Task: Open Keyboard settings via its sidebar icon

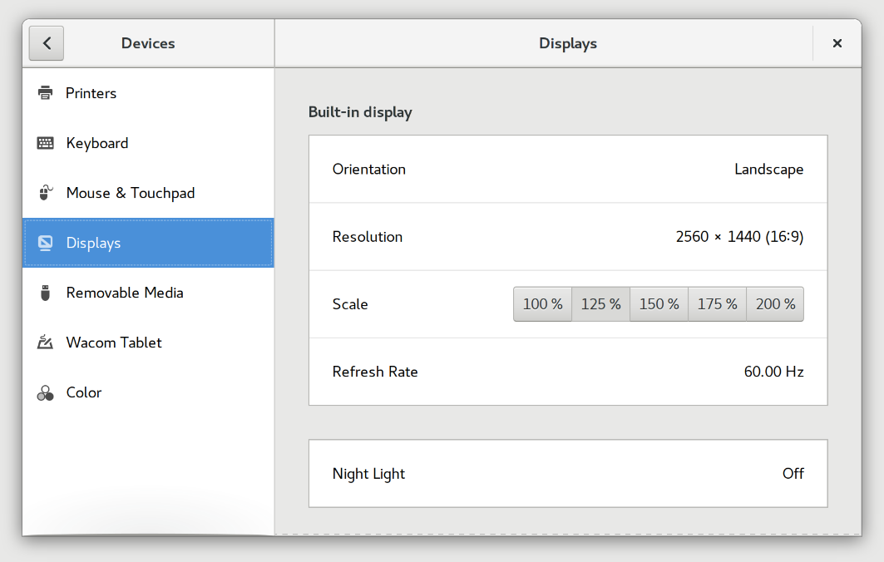Action: 44,143
